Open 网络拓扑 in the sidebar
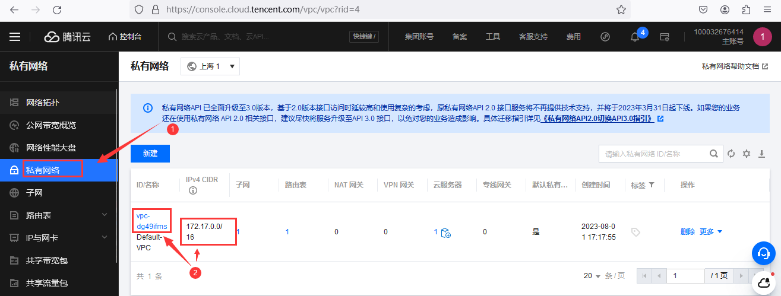Viewport: 781px width, 296px height. point(43,103)
